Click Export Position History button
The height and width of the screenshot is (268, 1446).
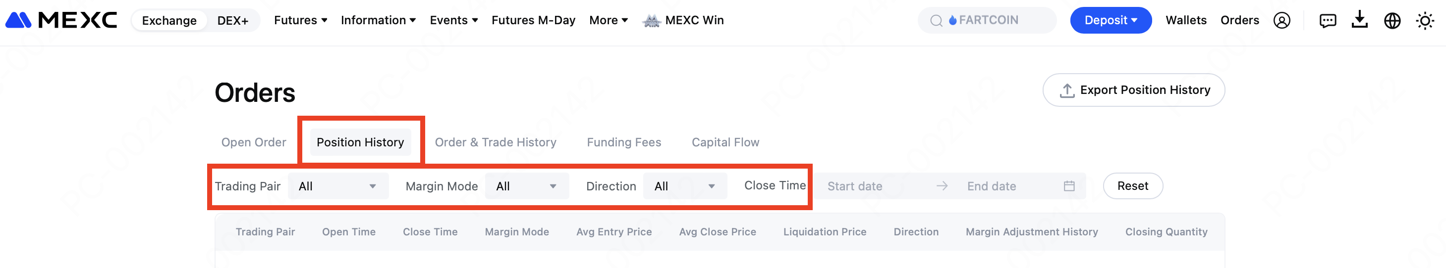pyautogui.click(x=1133, y=90)
